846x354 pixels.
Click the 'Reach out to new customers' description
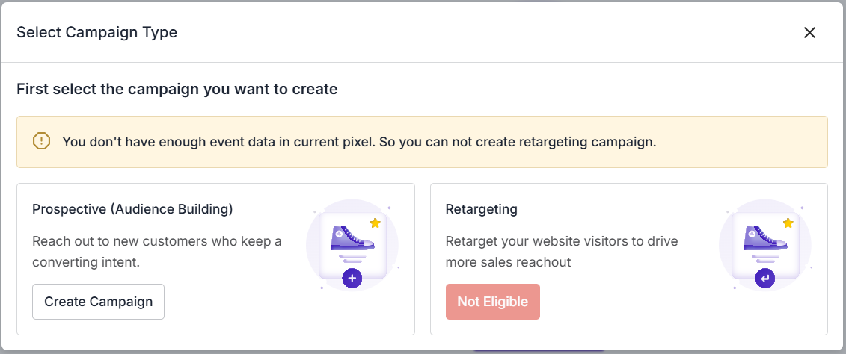click(x=157, y=252)
